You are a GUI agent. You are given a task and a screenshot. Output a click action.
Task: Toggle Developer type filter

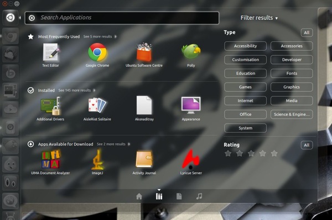coord(292,60)
